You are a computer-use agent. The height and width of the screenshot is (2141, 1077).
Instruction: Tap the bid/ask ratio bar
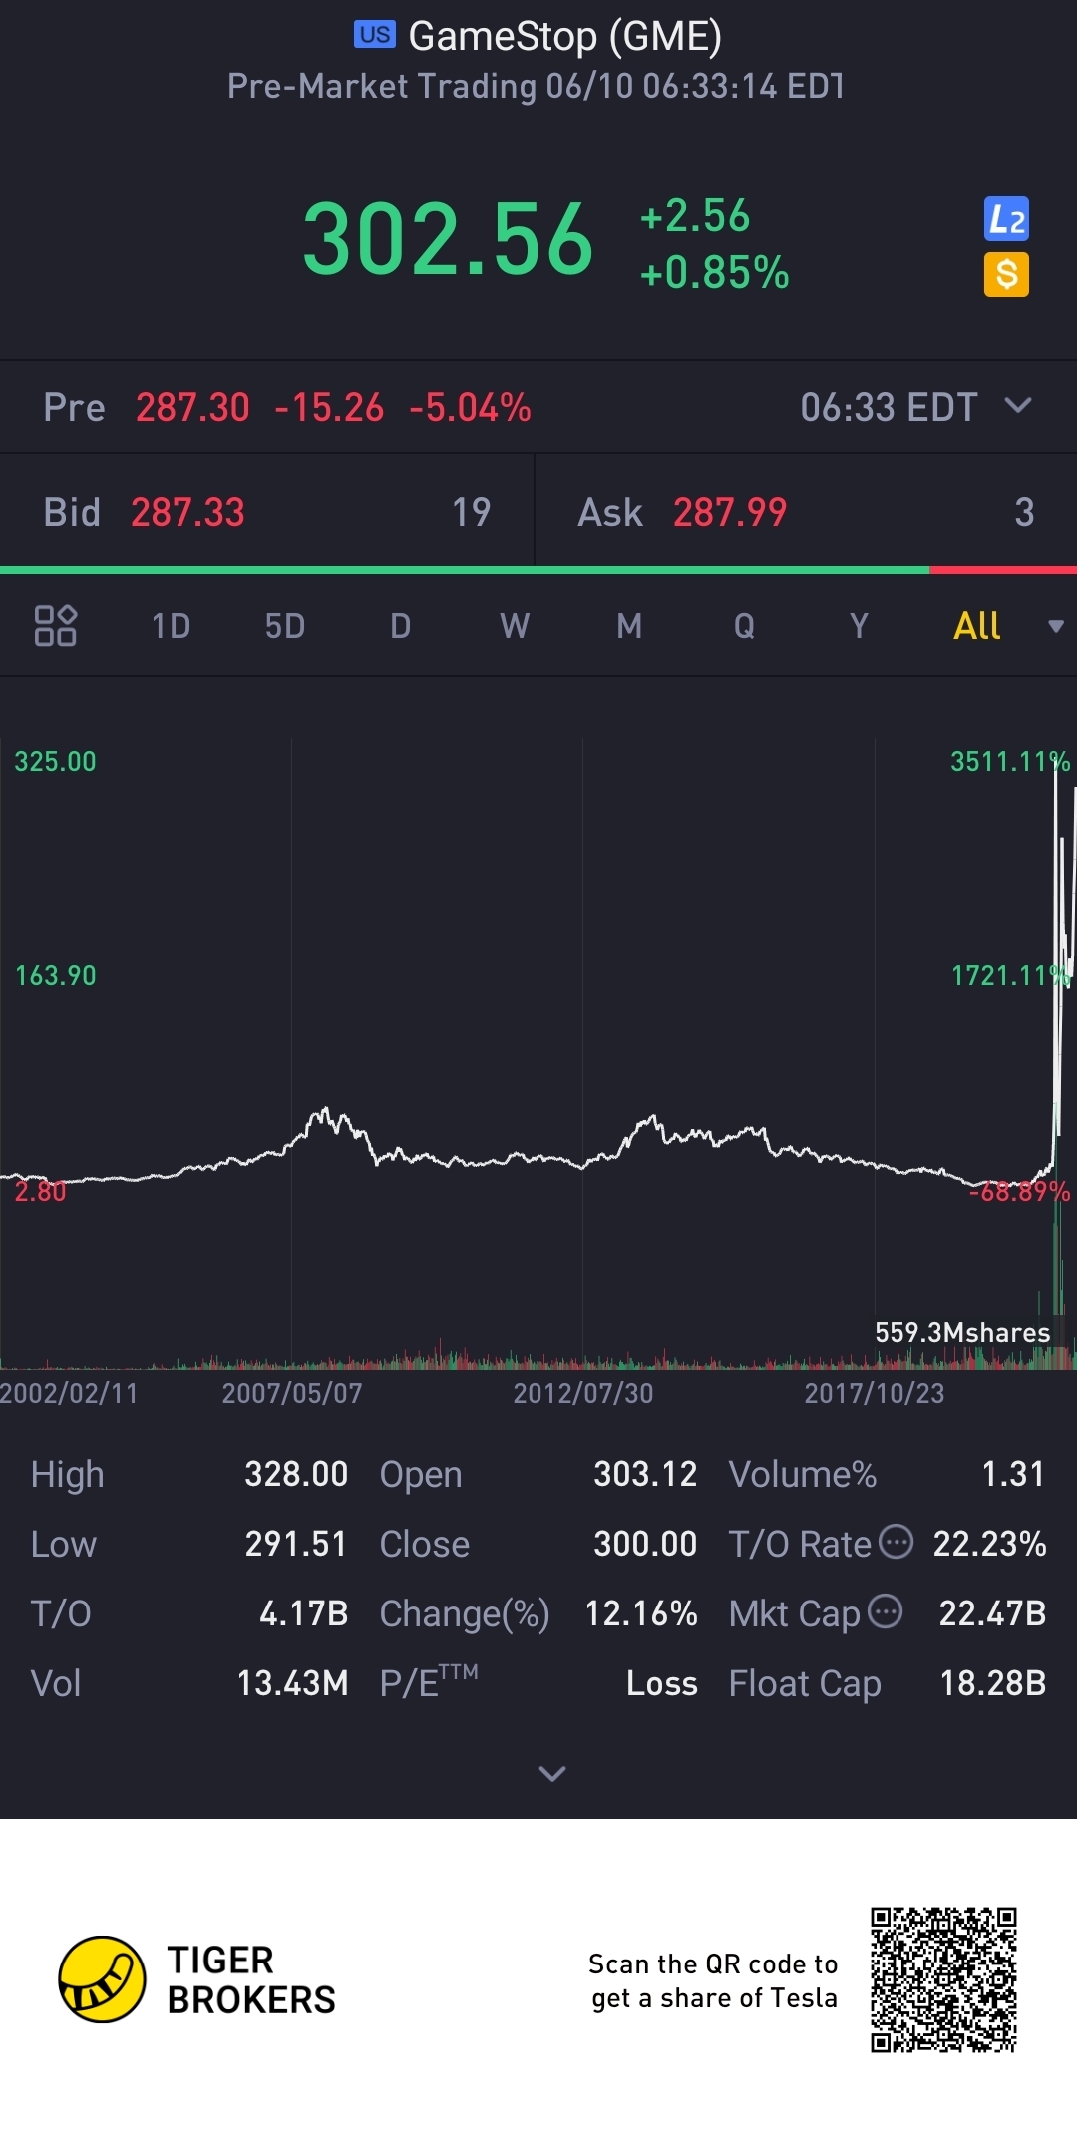click(538, 570)
